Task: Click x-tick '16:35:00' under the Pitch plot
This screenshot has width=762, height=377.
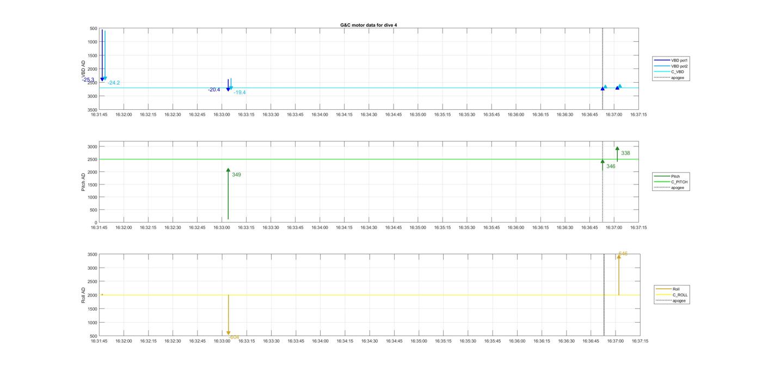Action: point(418,227)
